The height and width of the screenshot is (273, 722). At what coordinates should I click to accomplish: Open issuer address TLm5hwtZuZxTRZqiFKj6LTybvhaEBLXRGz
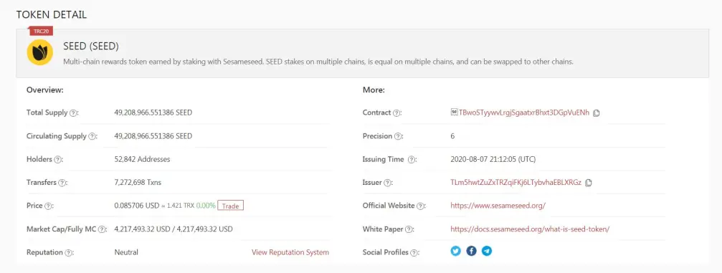(x=516, y=182)
